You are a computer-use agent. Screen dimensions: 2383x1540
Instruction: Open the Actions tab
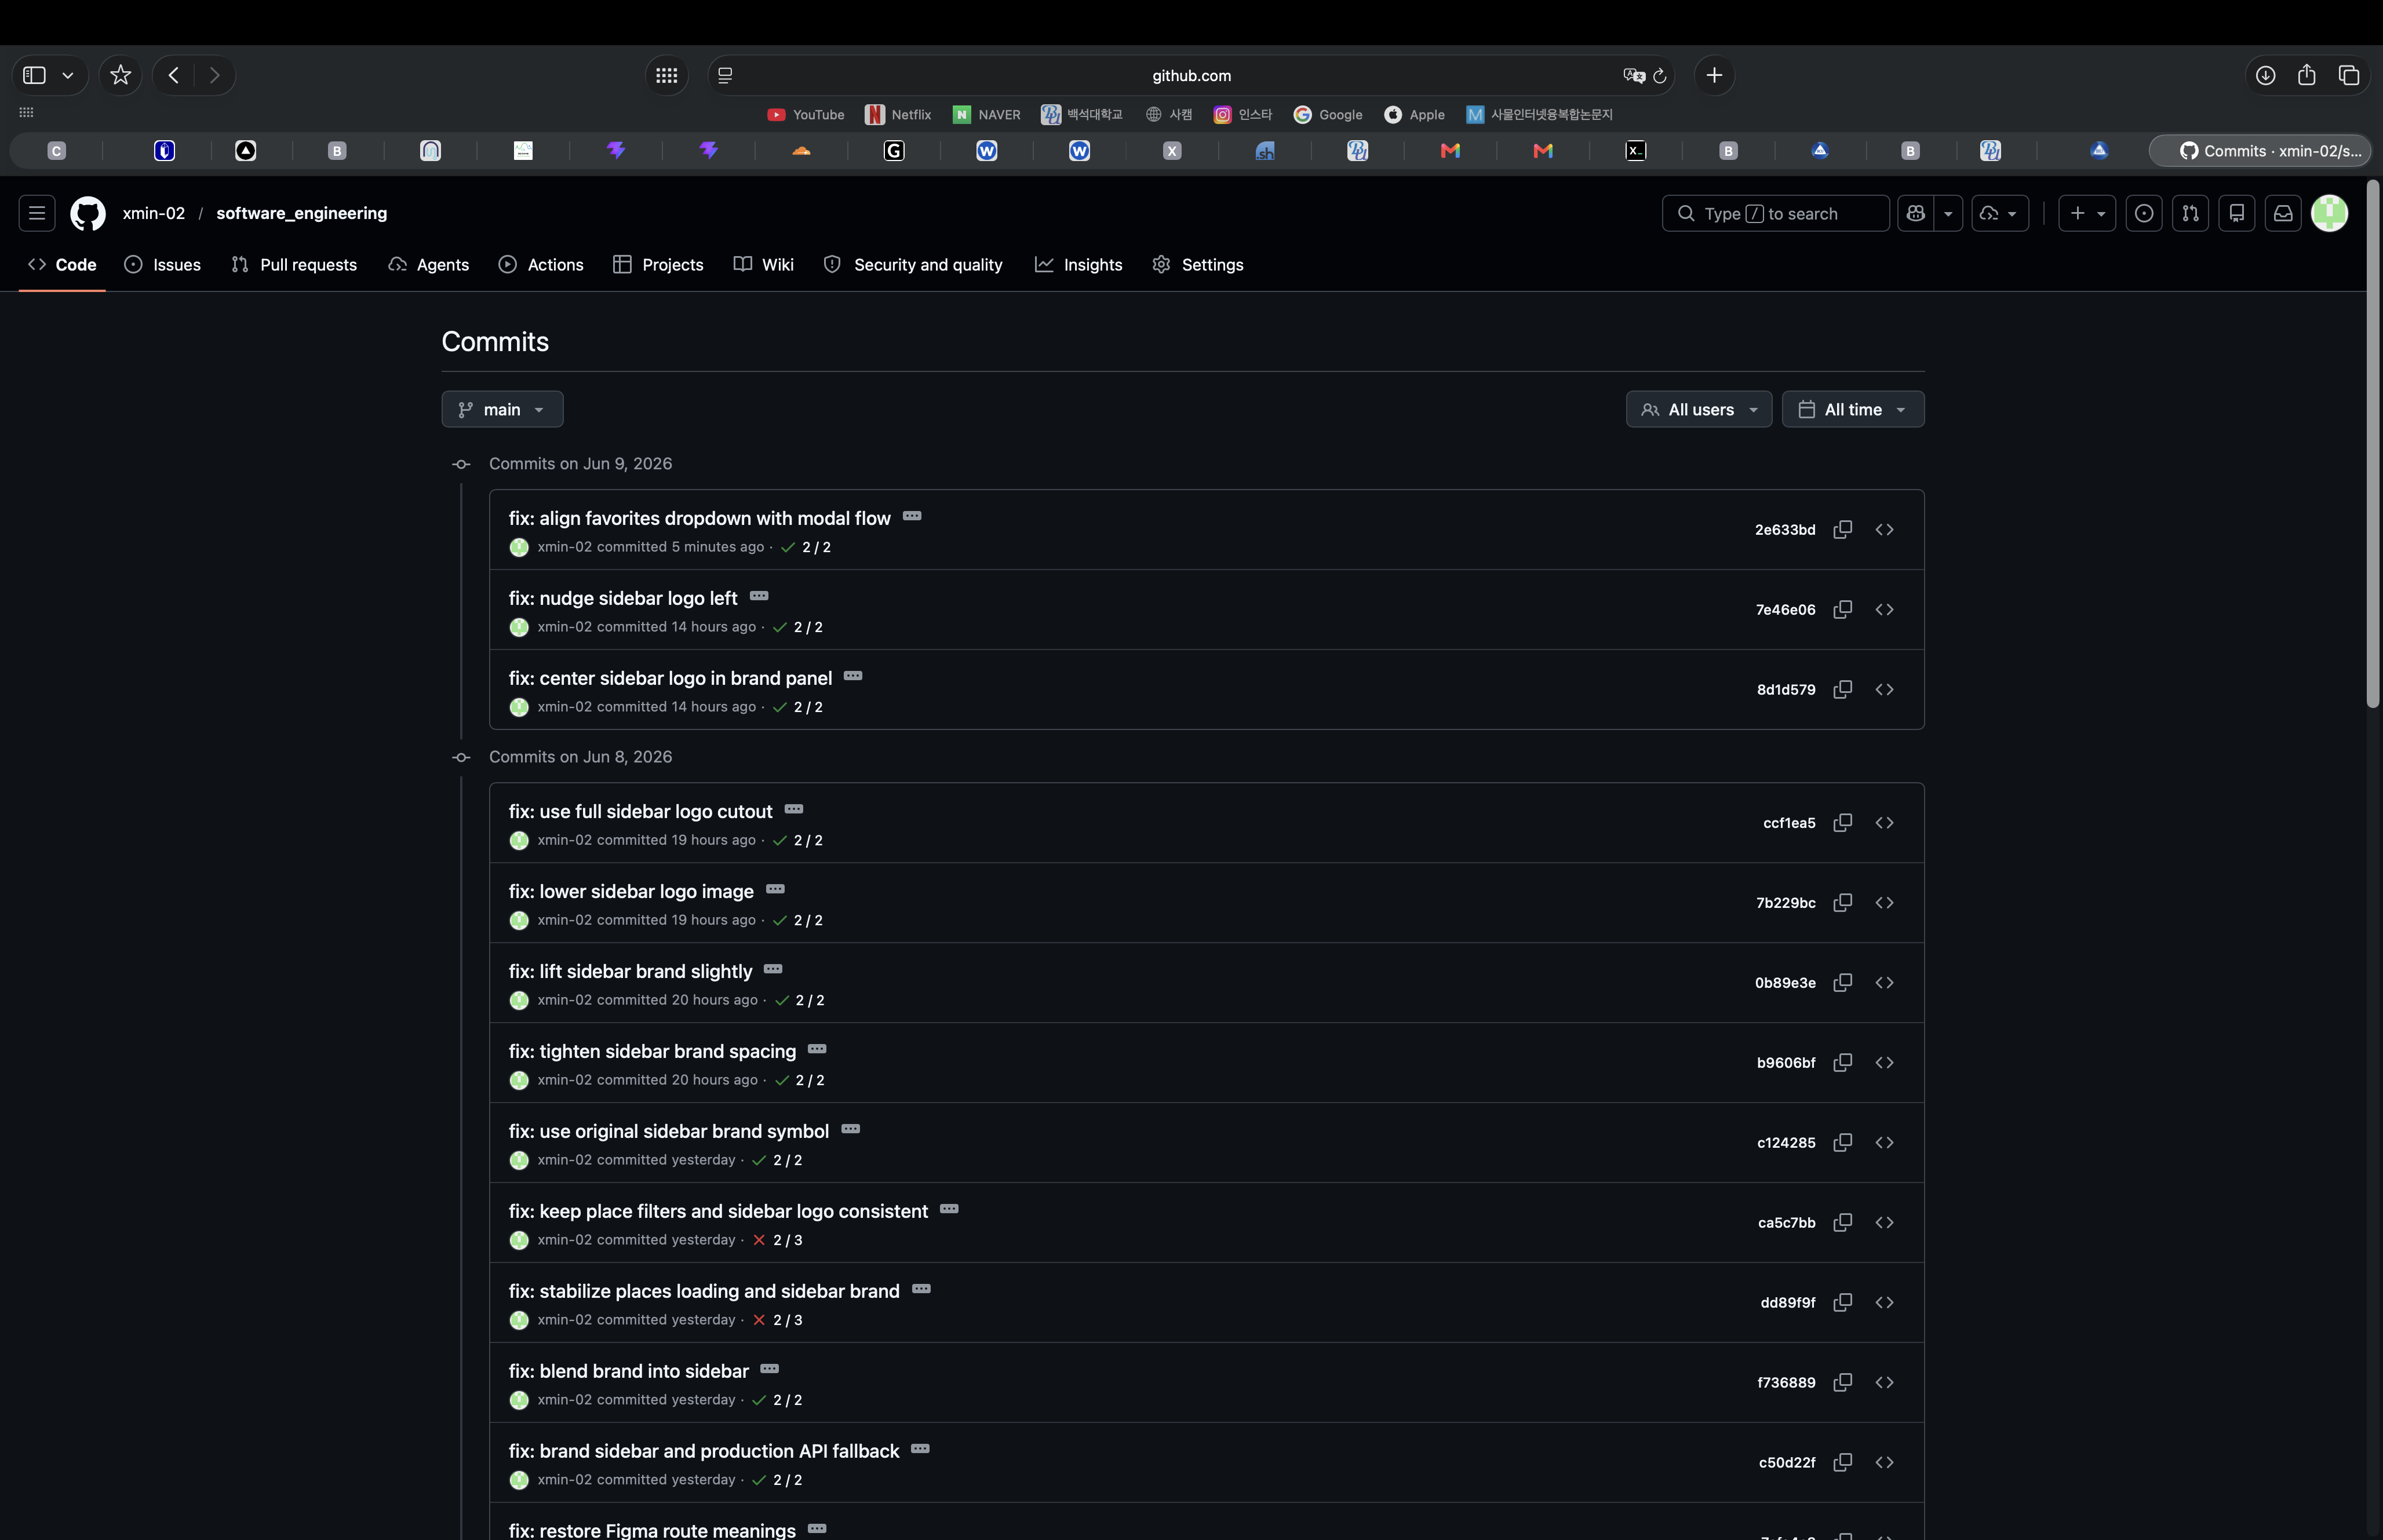541,264
